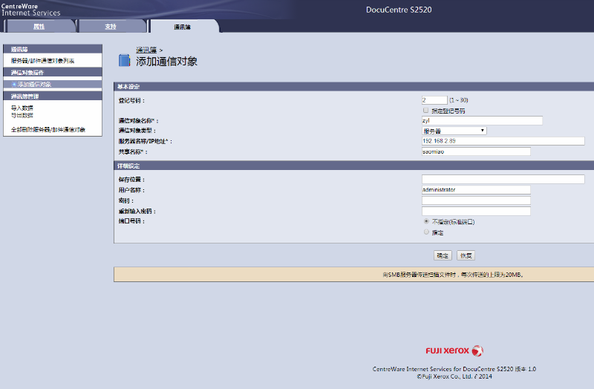Open the 支持 tab

[111, 27]
